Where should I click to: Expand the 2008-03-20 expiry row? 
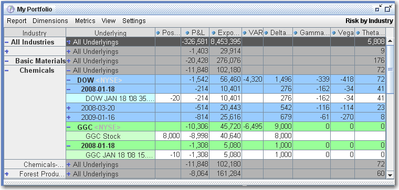click(x=68, y=108)
